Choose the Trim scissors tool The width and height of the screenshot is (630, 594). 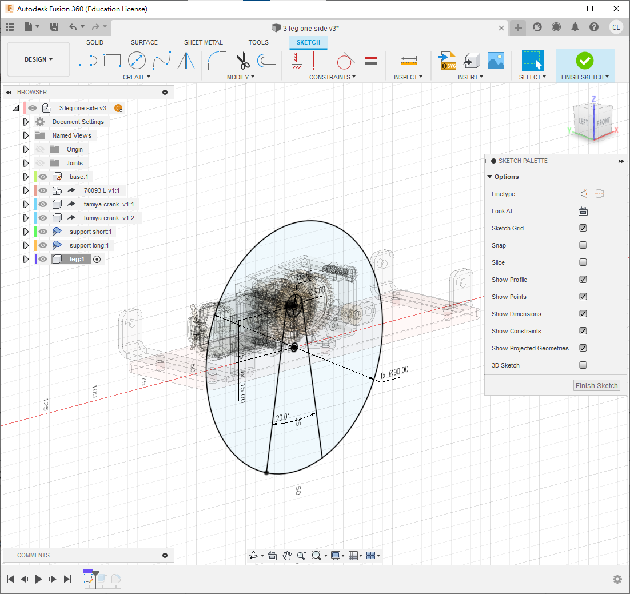[x=243, y=60]
